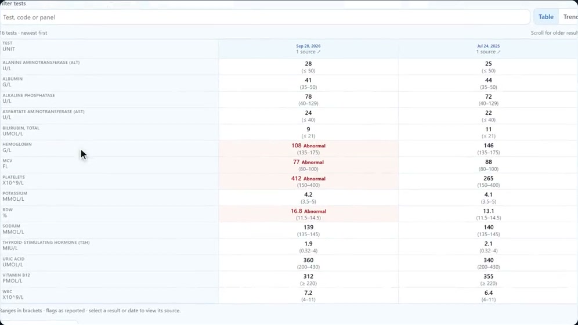Select Potassium result 4.2
The image size is (578, 325).
308,194
